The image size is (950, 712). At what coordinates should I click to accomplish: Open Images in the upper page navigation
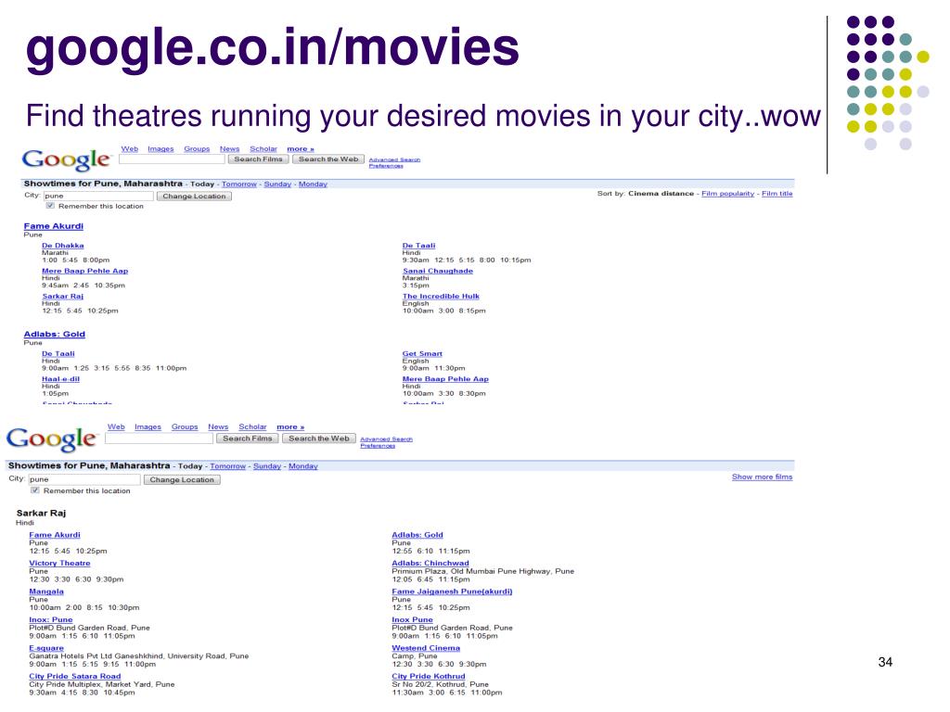160,149
